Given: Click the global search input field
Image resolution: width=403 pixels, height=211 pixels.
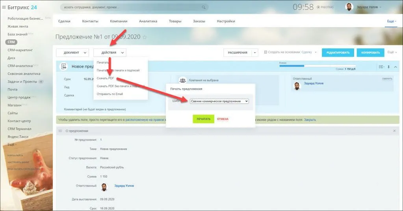Looking at the screenshot, I should (130, 7).
